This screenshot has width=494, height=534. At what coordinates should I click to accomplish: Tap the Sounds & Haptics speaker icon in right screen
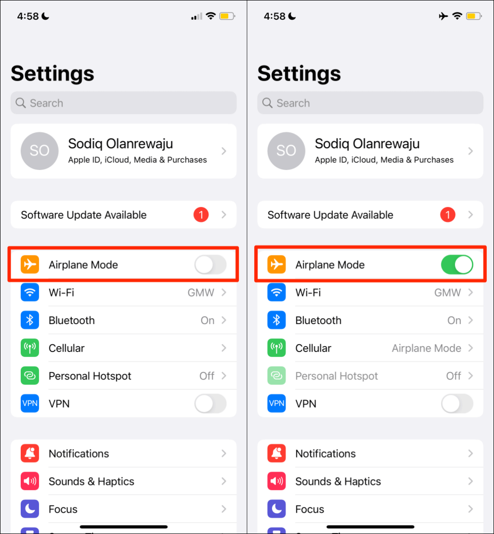[x=276, y=481]
